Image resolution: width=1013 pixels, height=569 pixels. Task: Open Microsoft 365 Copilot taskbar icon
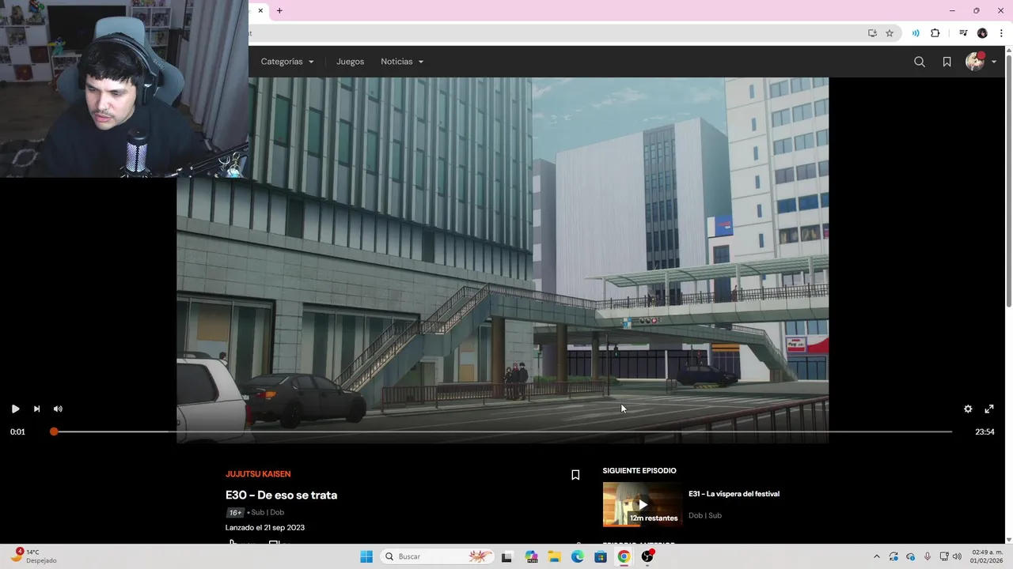531,556
